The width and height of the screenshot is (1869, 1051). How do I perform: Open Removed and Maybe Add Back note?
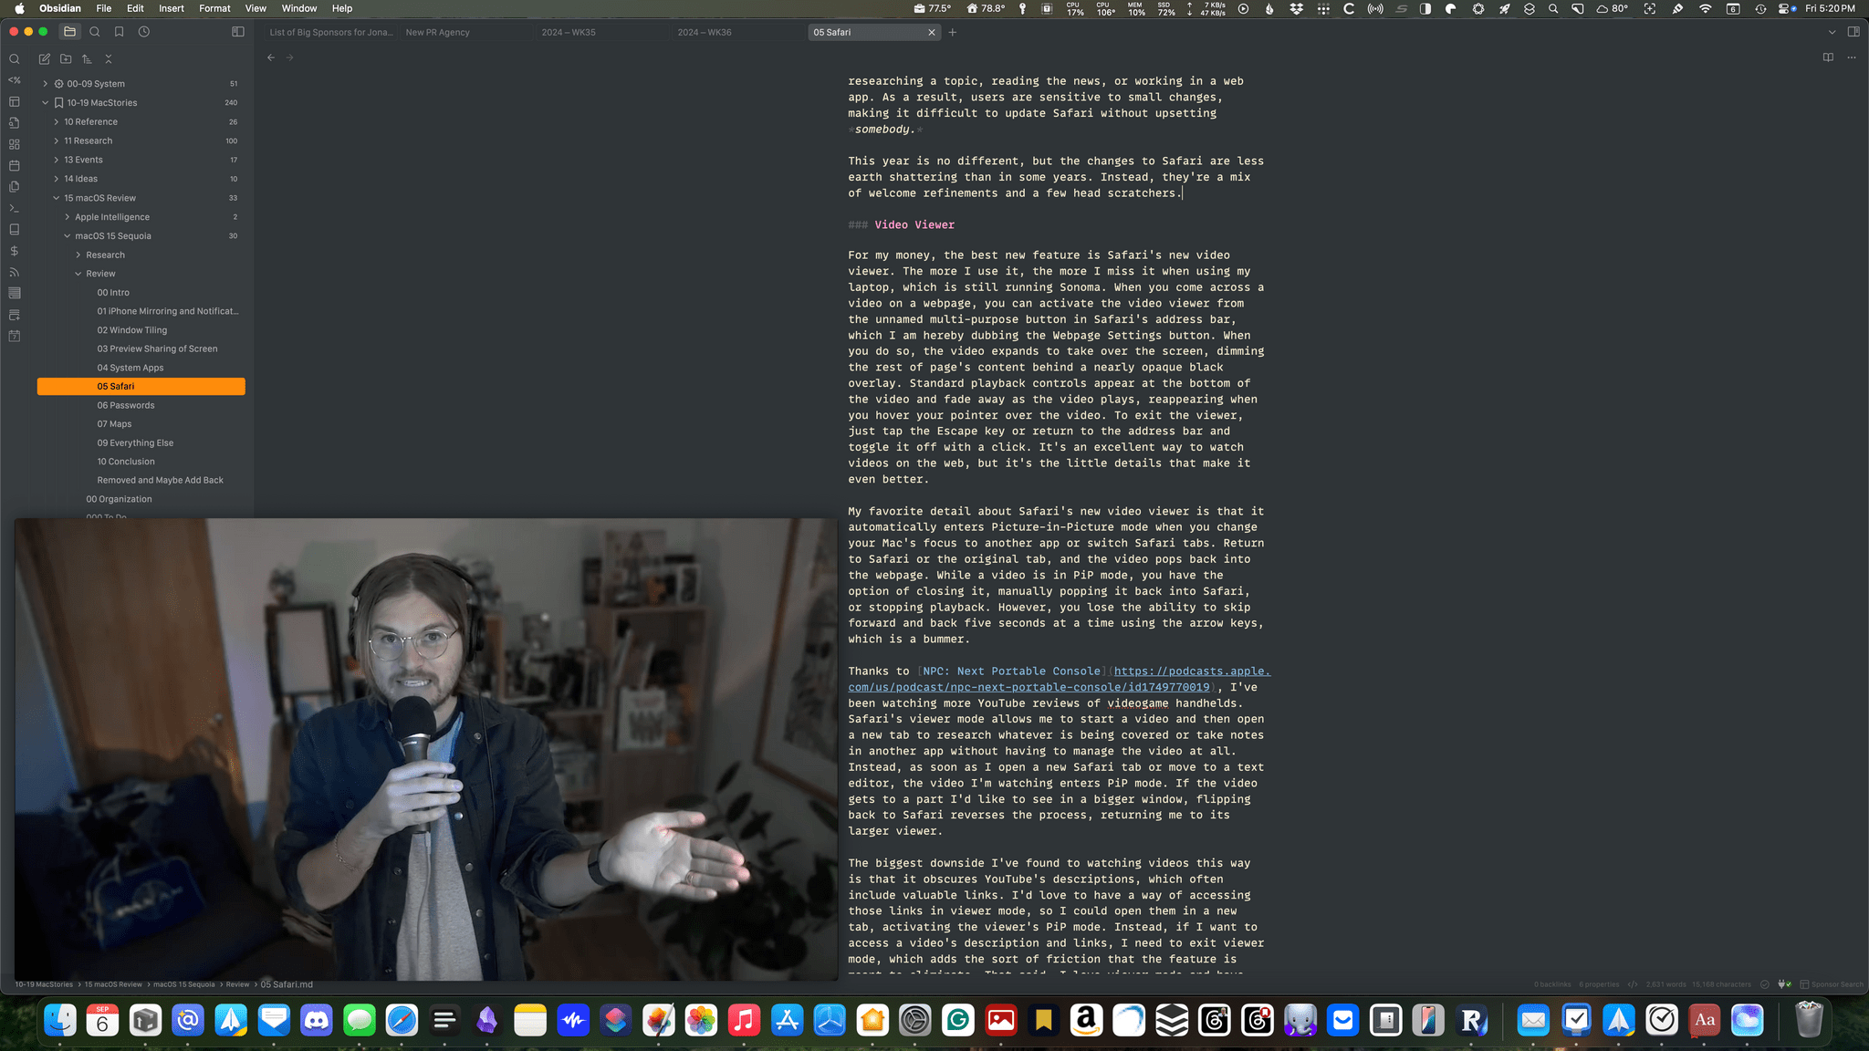(141, 480)
